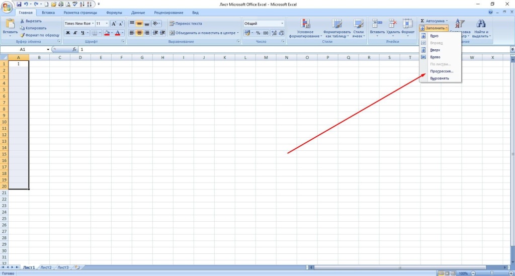This screenshot has width=515, height=276.
Task: Click the Автосумма button
Action: [433, 21]
